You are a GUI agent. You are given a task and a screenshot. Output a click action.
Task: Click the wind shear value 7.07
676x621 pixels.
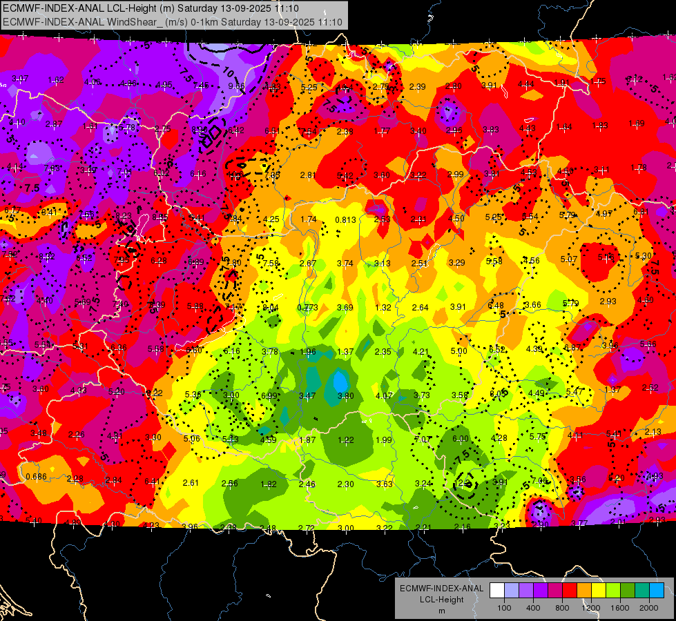[422, 439]
